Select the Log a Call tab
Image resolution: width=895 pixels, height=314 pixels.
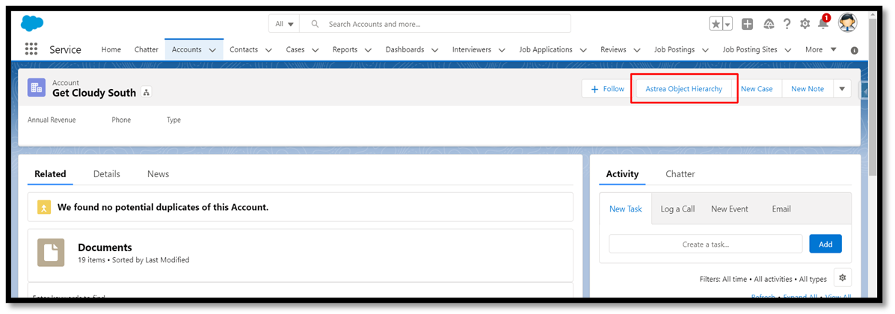[x=677, y=209]
